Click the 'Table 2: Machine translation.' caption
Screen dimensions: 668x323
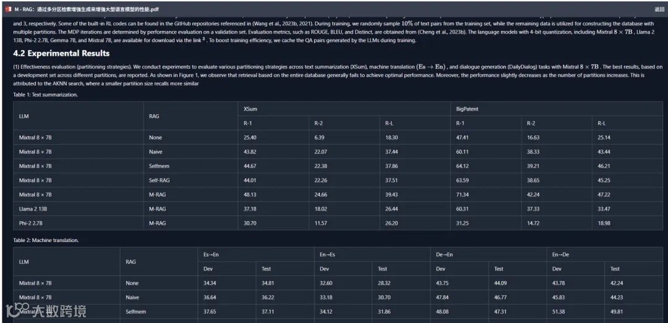46,240
